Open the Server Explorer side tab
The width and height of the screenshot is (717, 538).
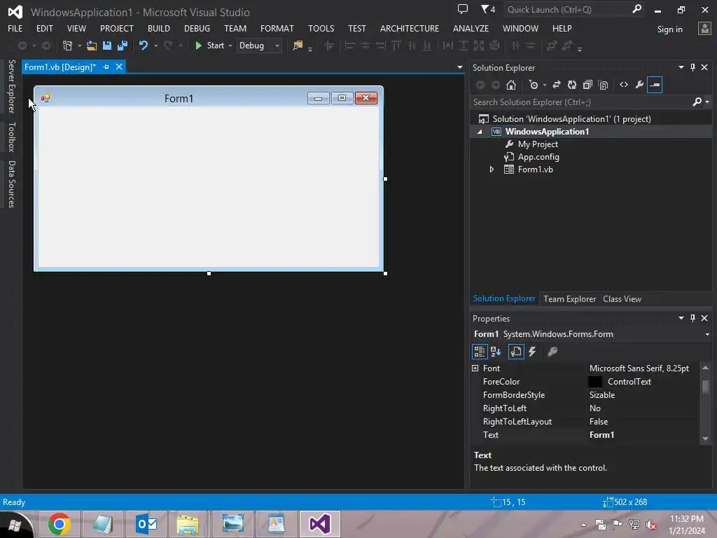pyautogui.click(x=11, y=86)
